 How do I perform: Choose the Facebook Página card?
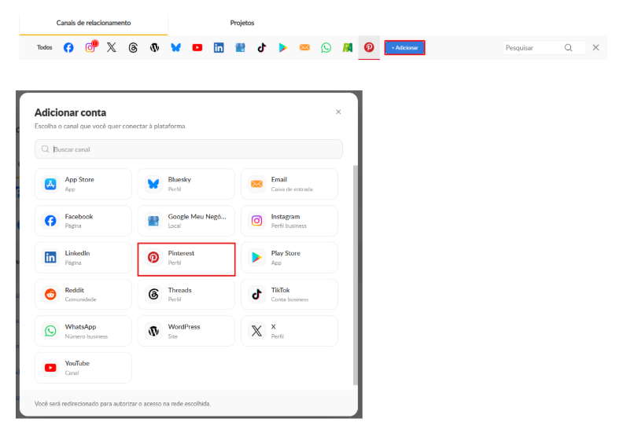83,221
